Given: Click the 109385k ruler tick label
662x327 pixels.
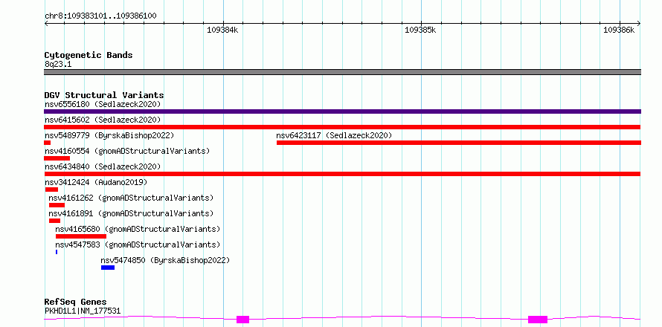Looking at the screenshot, I should pyautogui.click(x=420, y=30).
